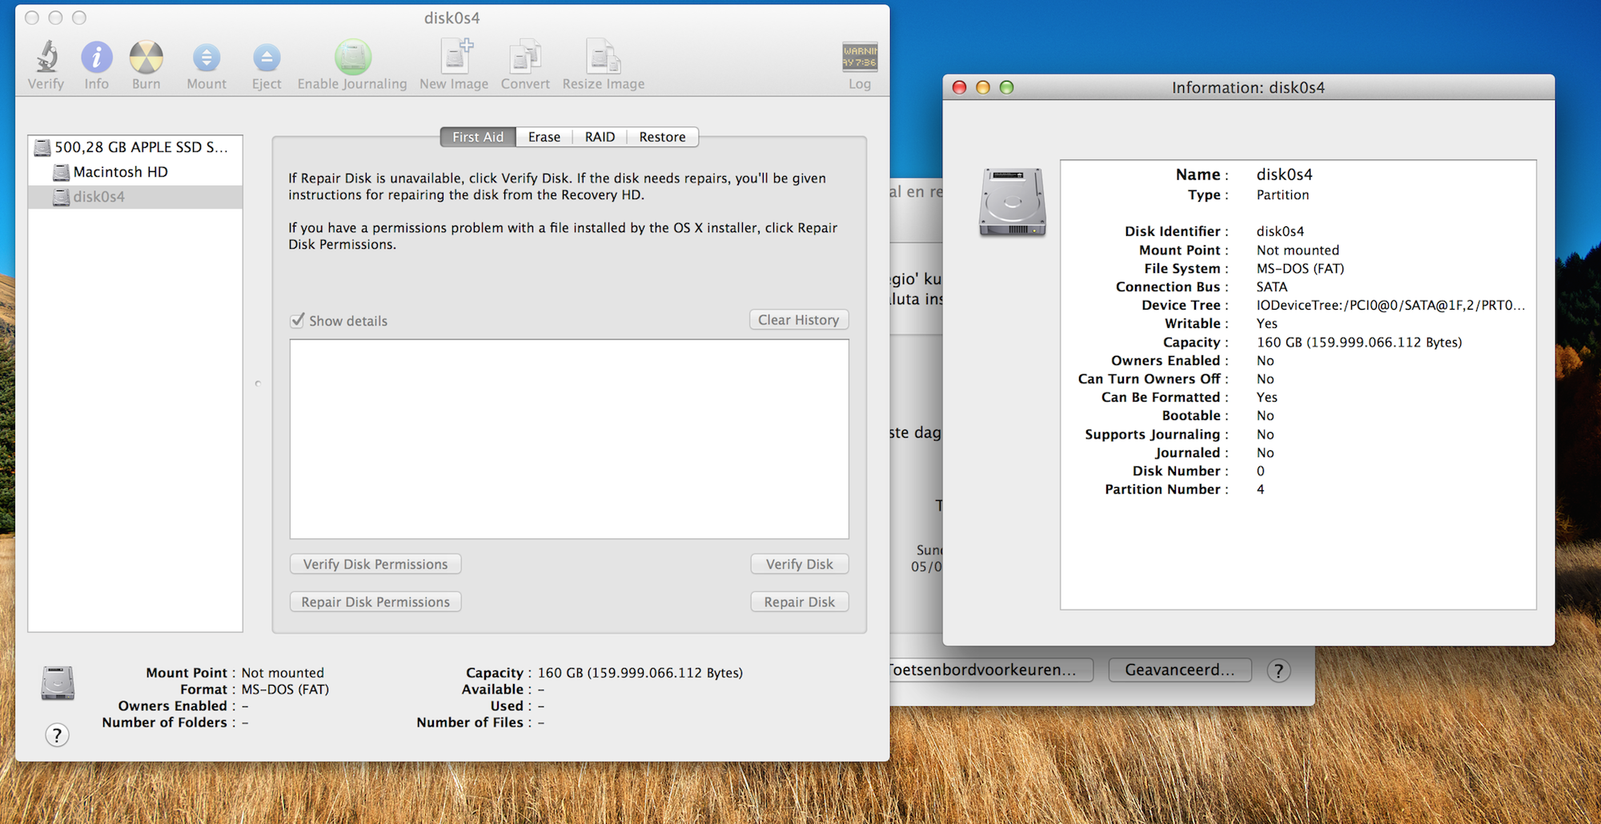Click the bottom Capacity 160 GB value

[640, 673]
